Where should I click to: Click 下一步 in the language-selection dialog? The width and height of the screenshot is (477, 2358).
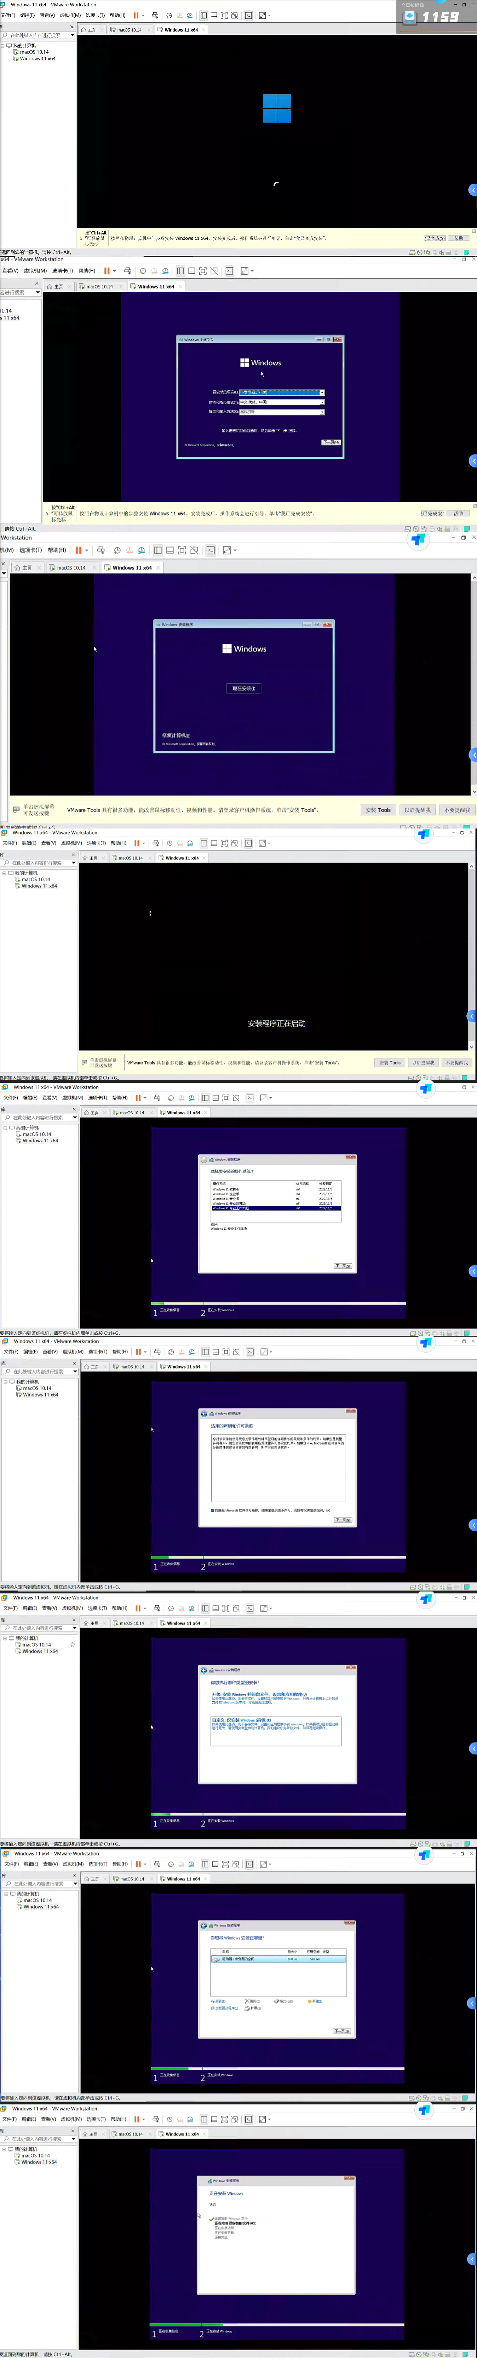coord(331,442)
